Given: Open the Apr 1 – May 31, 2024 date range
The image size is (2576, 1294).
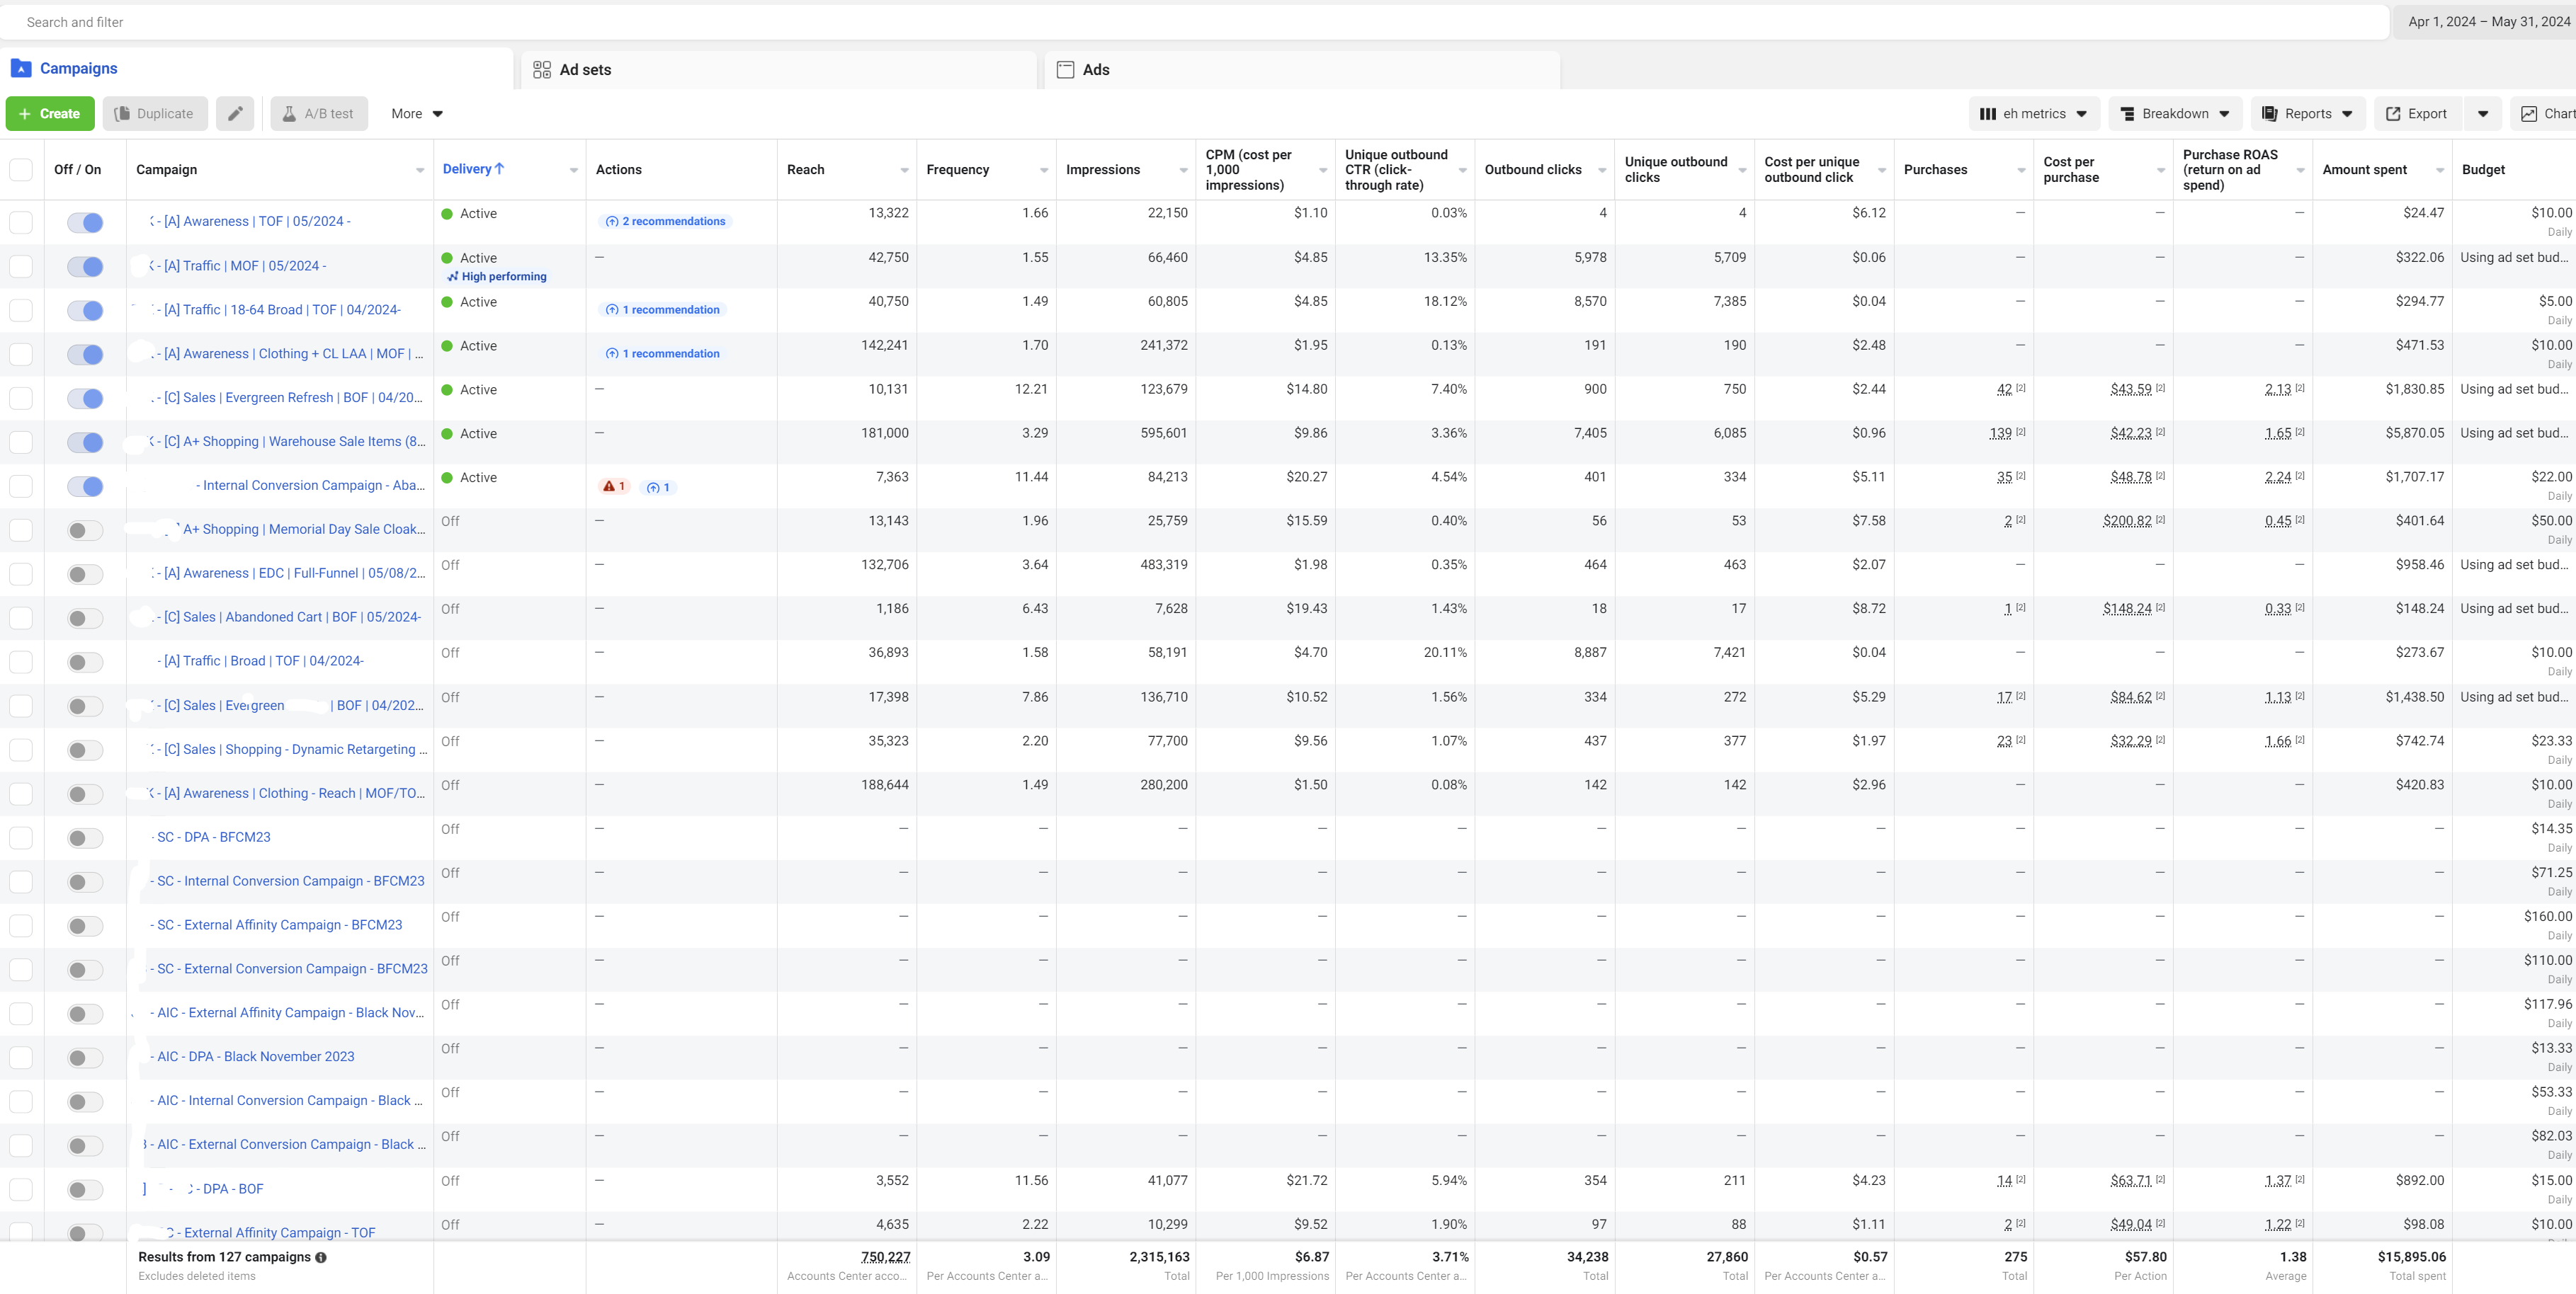Looking at the screenshot, I should click(2487, 22).
